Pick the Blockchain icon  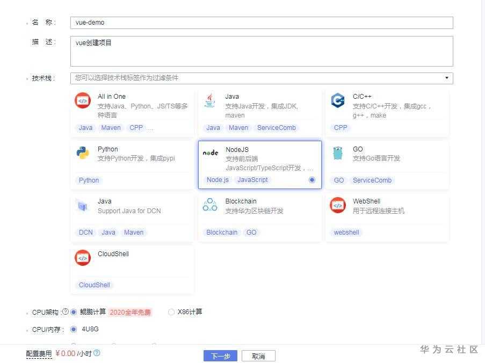(210, 205)
